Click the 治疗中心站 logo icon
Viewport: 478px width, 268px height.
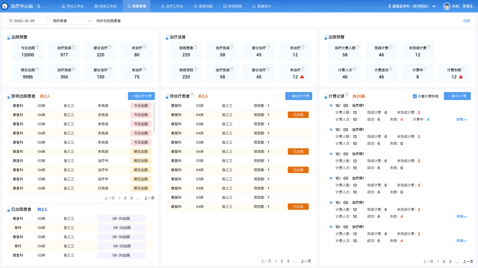pyautogui.click(x=5, y=6)
